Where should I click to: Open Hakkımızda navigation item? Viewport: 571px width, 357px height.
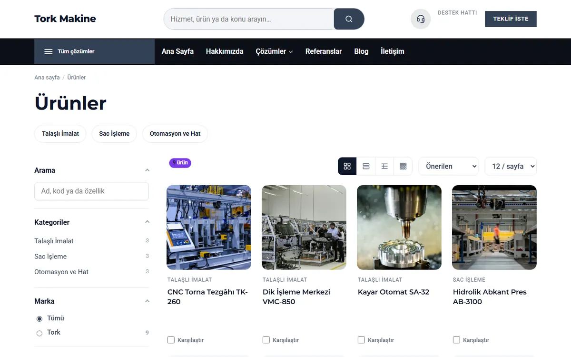coord(225,51)
